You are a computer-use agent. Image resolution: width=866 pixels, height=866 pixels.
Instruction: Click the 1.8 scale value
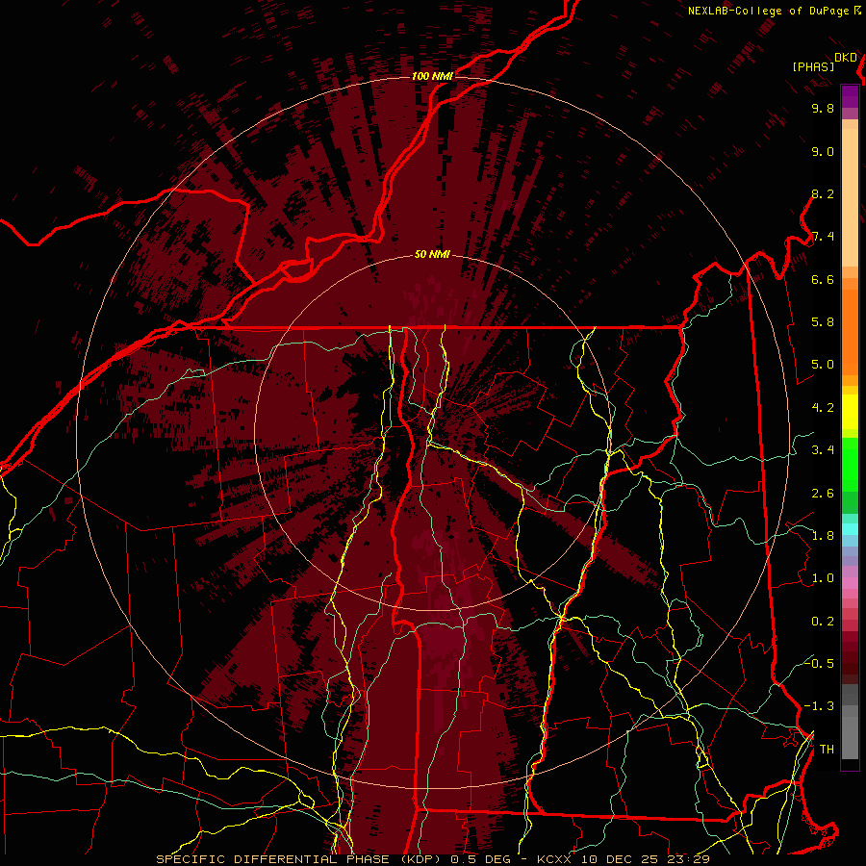823,536
